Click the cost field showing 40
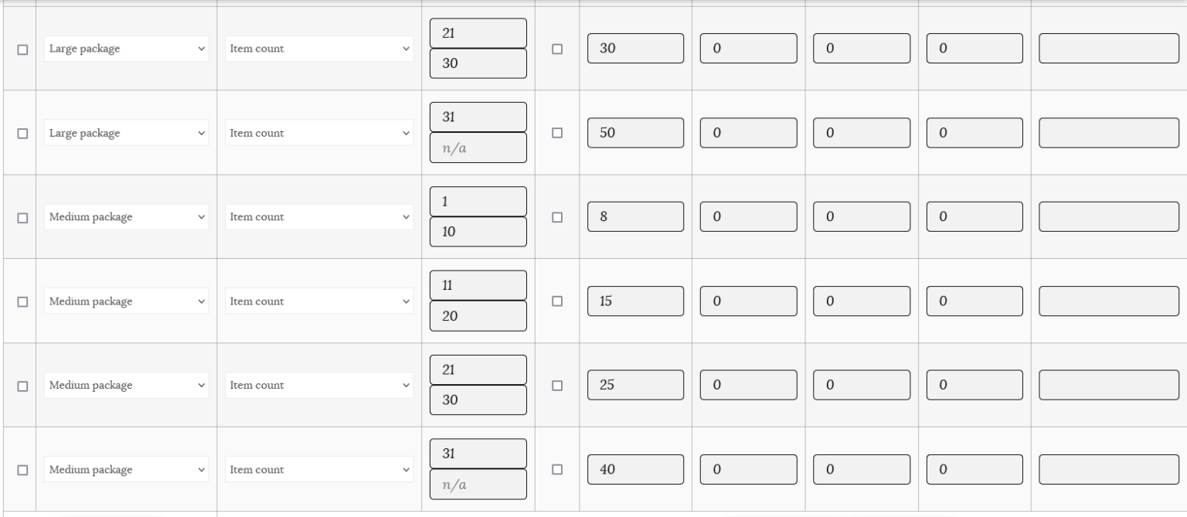Viewport: 1187px width, 517px height. pos(635,470)
